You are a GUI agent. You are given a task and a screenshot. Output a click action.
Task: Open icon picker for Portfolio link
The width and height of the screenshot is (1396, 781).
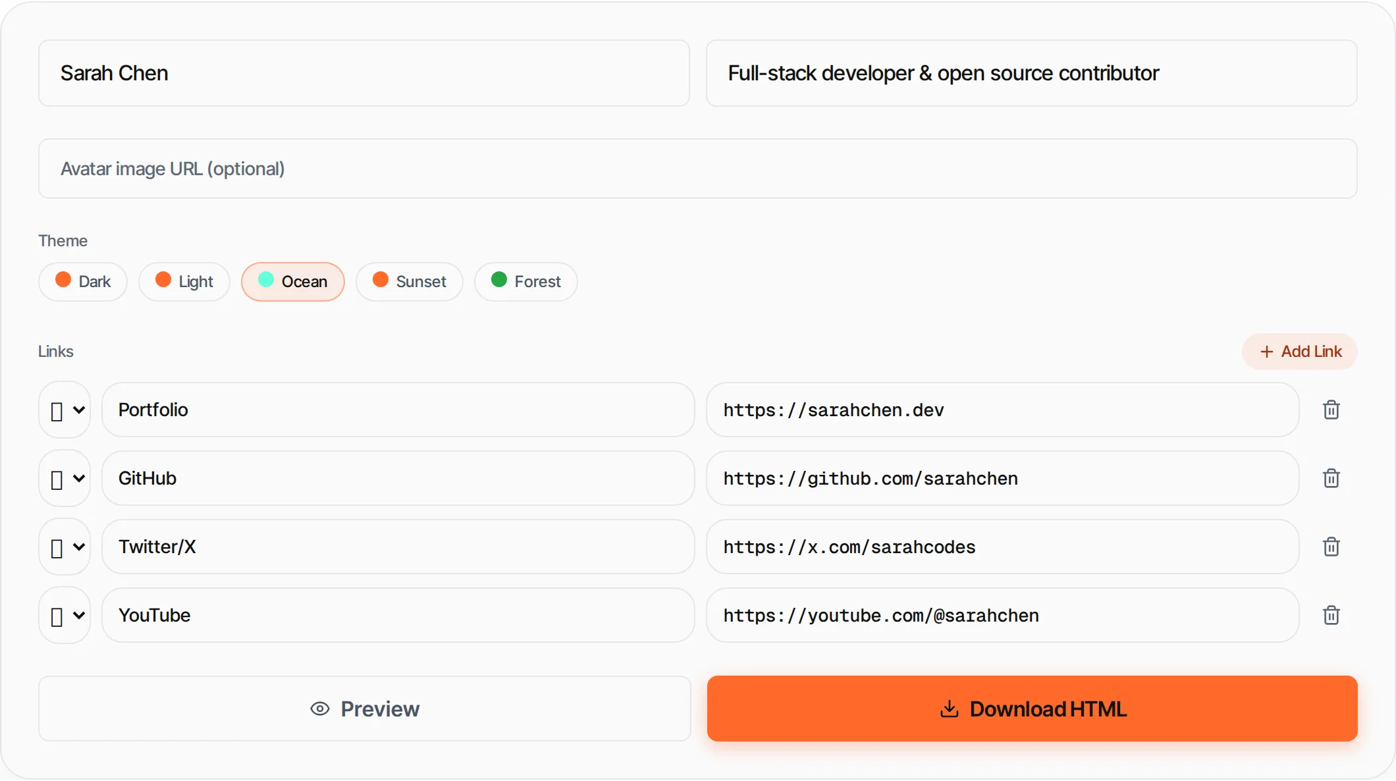click(x=65, y=410)
